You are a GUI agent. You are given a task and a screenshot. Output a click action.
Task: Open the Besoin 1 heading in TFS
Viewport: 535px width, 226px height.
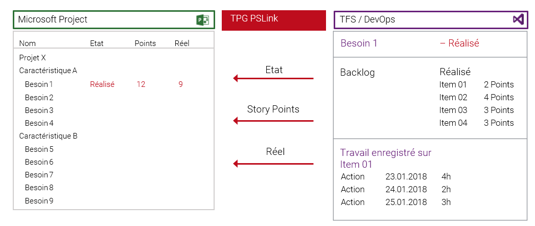[359, 43]
